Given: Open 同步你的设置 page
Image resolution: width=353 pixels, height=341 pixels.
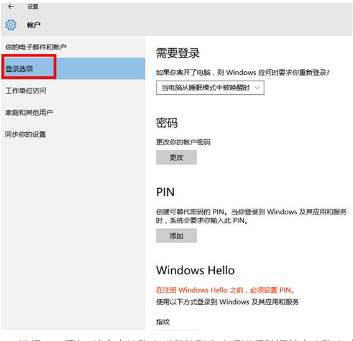Looking at the screenshot, I should 25,134.
